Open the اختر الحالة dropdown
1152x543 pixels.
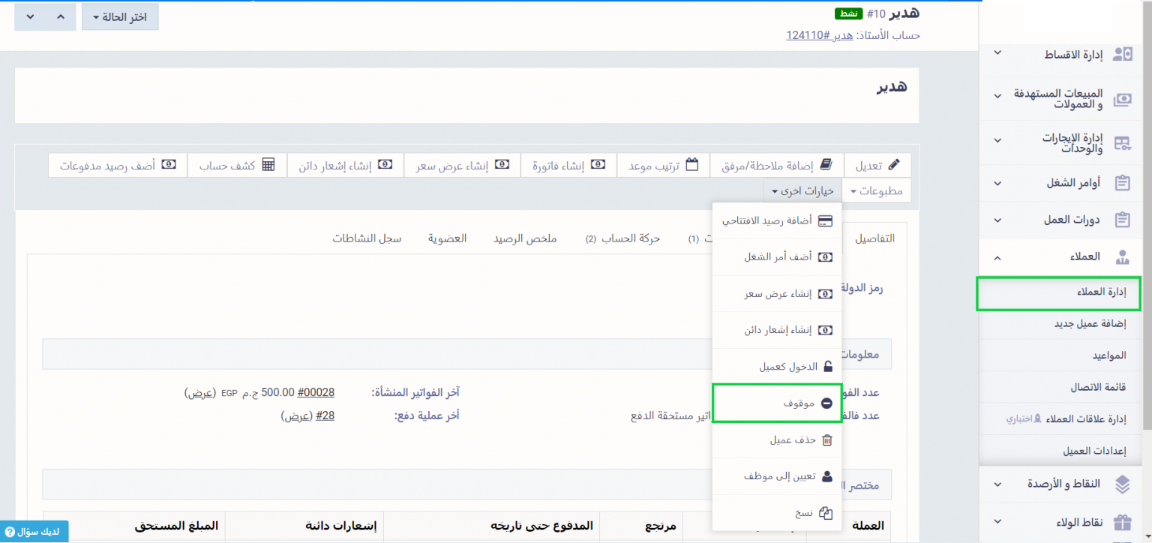pos(120,16)
